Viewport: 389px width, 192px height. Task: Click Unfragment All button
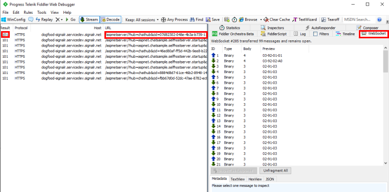click(x=275, y=171)
